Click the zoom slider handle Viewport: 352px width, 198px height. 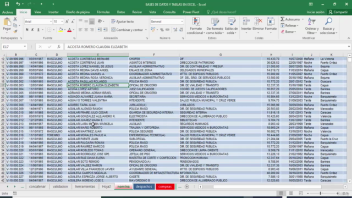click(320, 193)
